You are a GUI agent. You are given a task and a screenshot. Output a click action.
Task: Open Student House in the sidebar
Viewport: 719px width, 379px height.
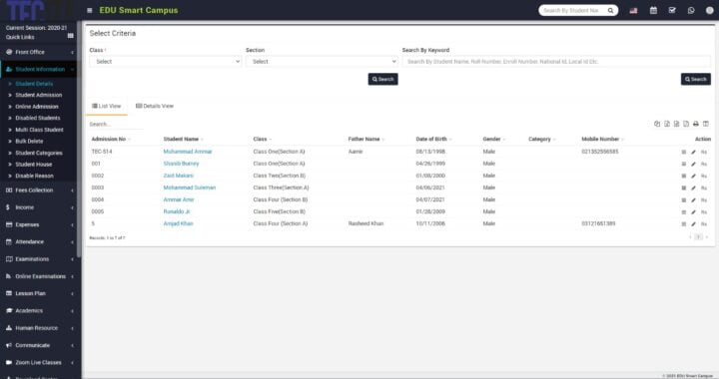(34, 165)
